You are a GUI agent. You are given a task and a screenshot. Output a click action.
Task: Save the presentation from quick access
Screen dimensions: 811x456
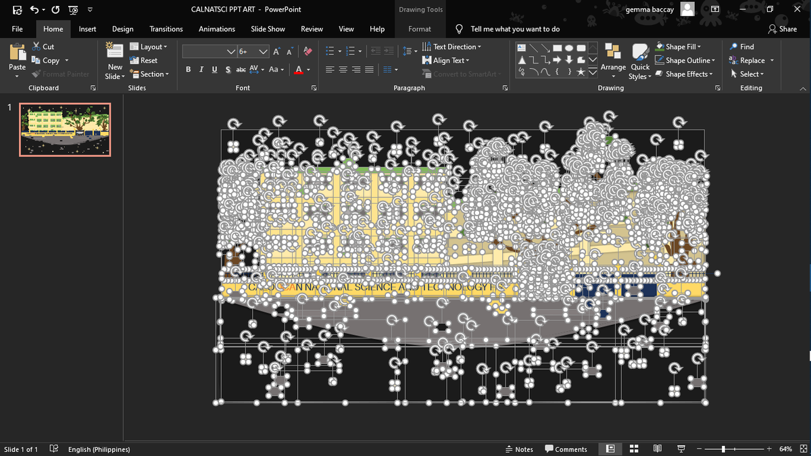[17, 9]
